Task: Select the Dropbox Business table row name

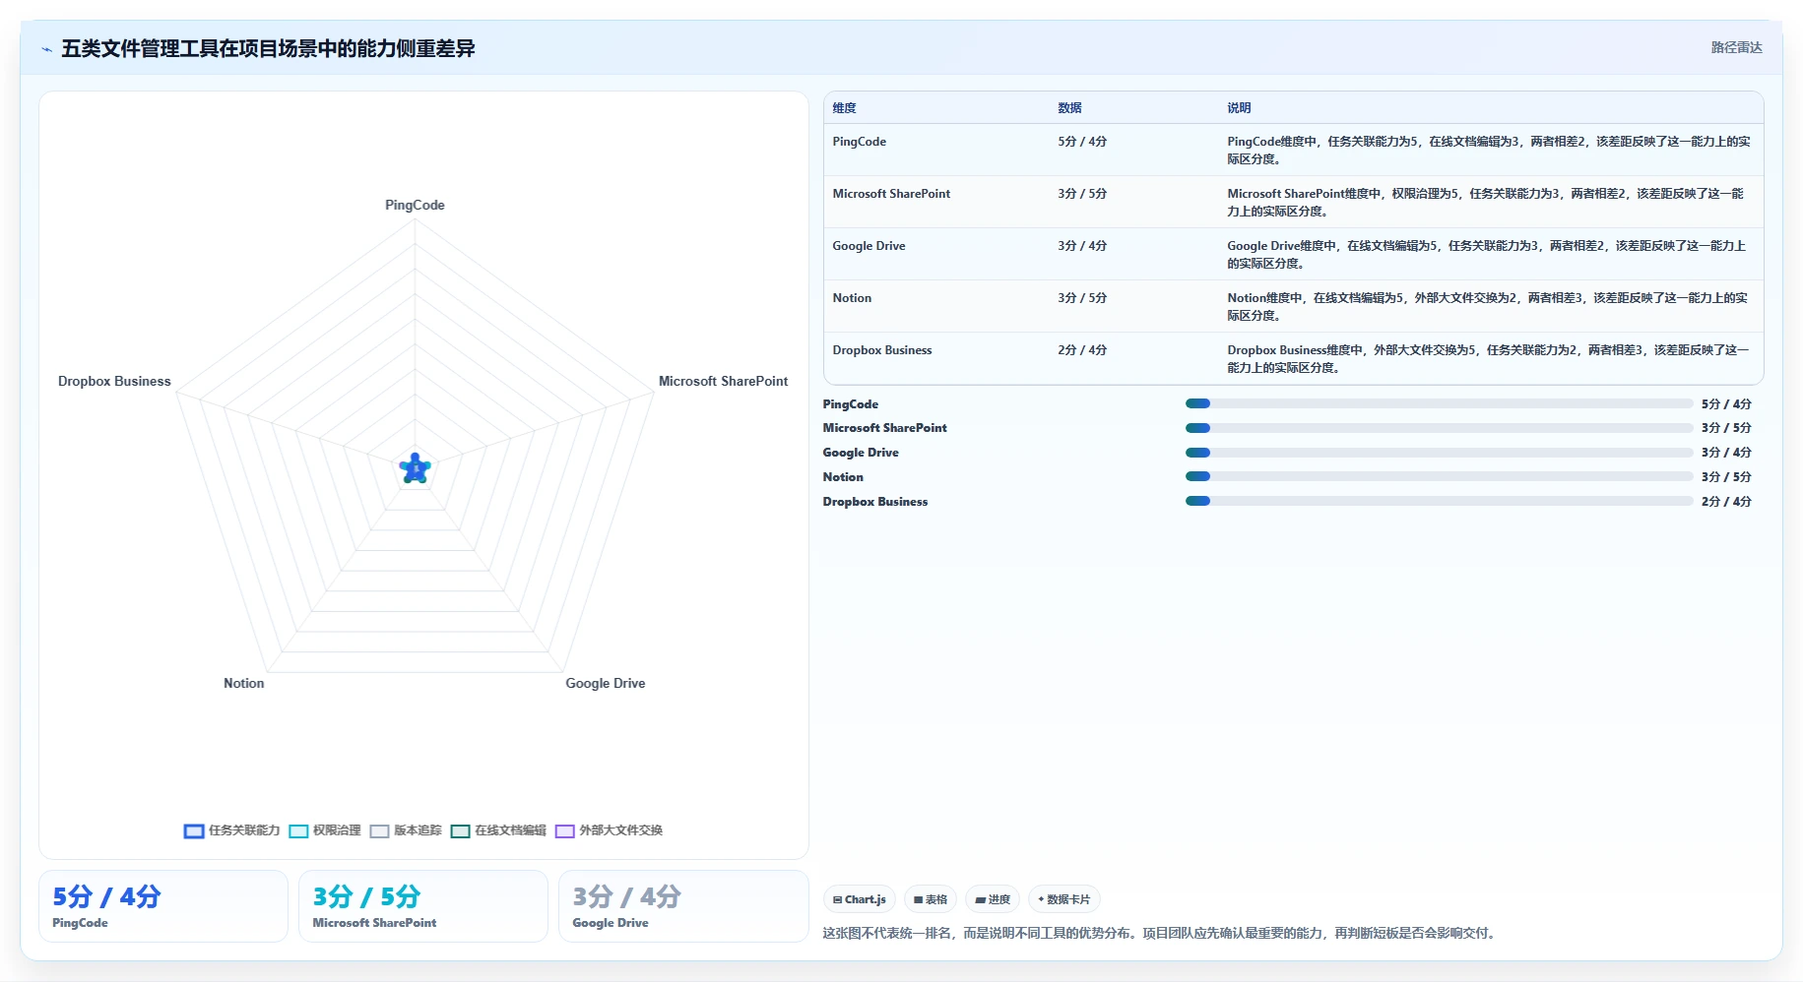Action: 881,350
